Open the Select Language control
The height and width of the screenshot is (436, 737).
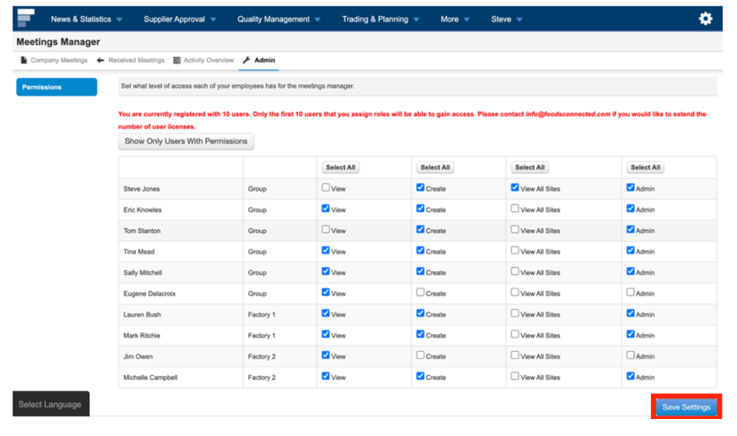(x=51, y=404)
